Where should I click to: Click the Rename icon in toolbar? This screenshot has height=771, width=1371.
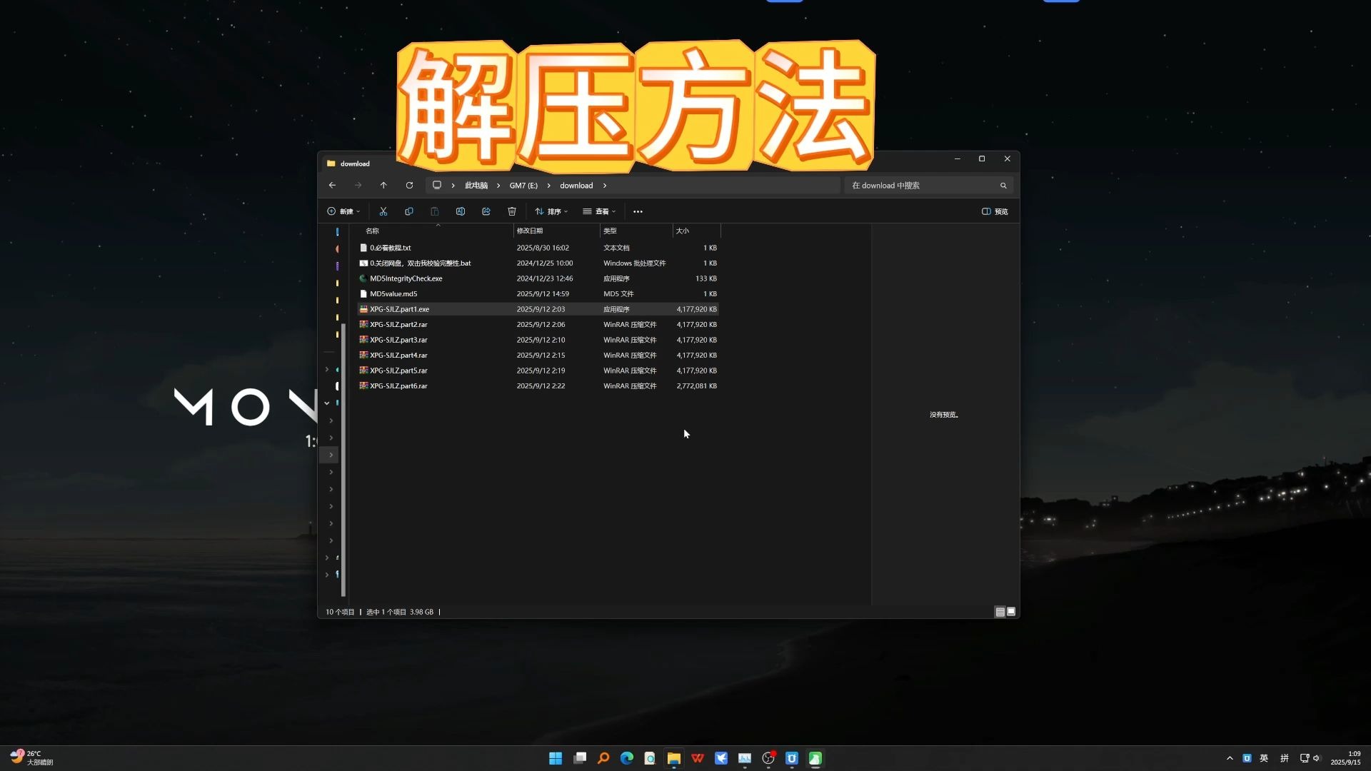[461, 211]
